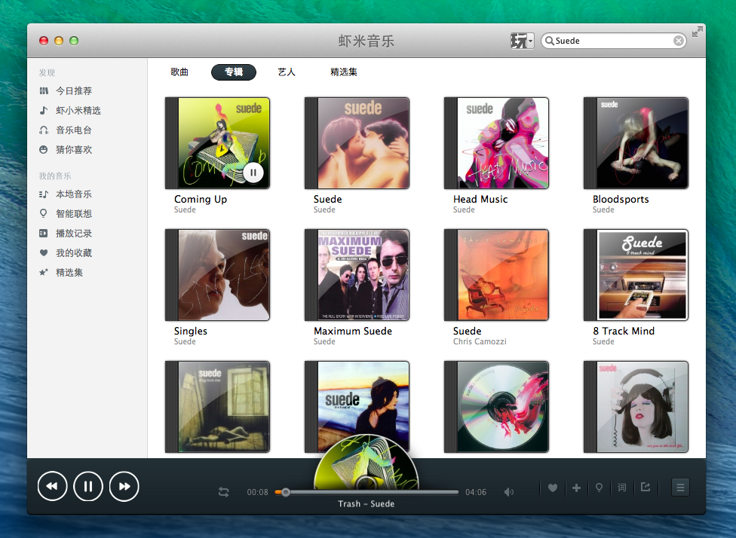Switch to 歌曲 songs tab
736x538 pixels.
(x=179, y=72)
